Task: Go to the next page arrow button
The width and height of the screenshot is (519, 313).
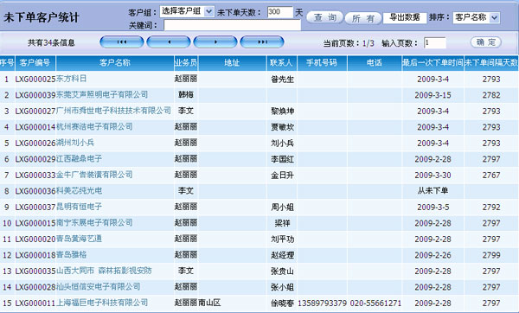Action: 215,42
